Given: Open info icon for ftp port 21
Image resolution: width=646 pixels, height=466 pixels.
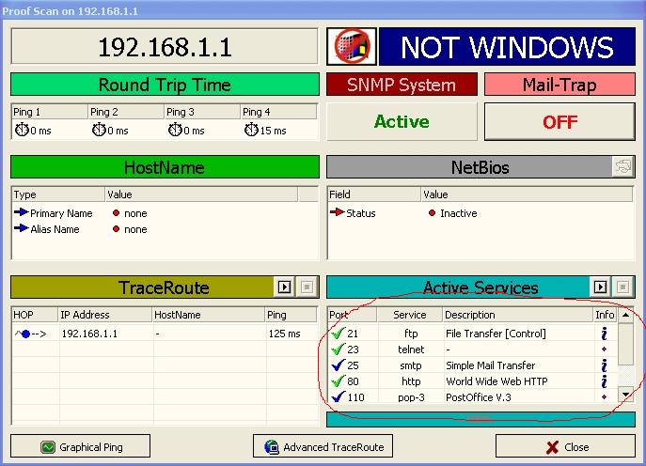Looking at the screenshot, I should tap(604, 333).
